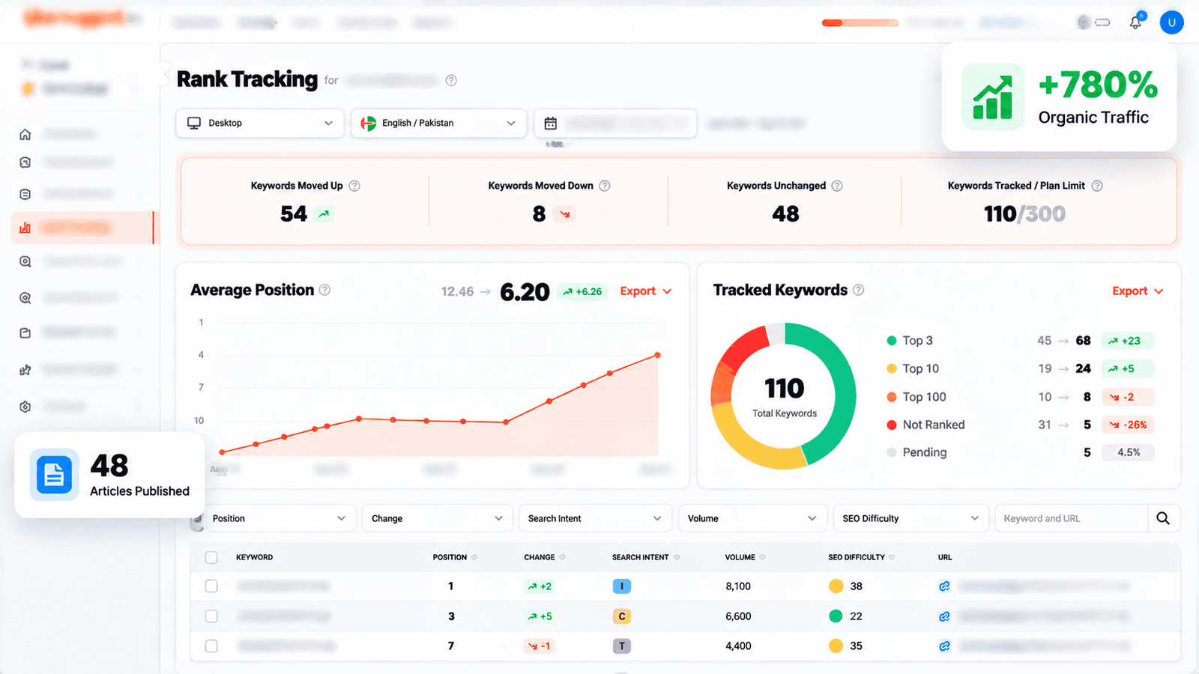Expand the Change filter dropdown
The height and width of the screenshot is (674, 1199).
pos(438,518)
